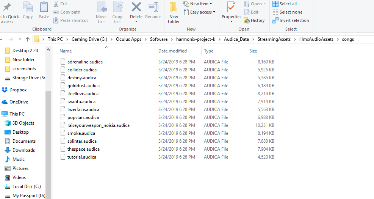Image resolution: width=374 pixels, height=199 pixels.
Task: Click the Properties checkmark icon
Action: 231,7
